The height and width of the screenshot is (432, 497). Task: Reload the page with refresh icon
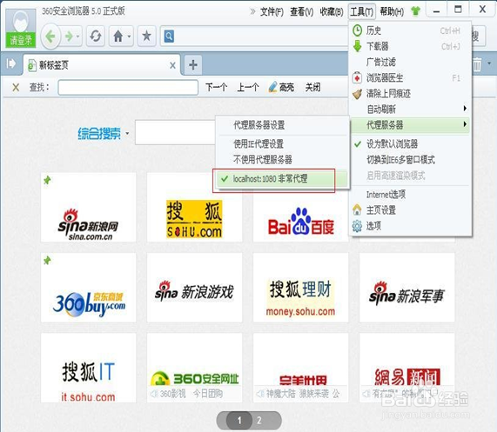click(96, 37)
